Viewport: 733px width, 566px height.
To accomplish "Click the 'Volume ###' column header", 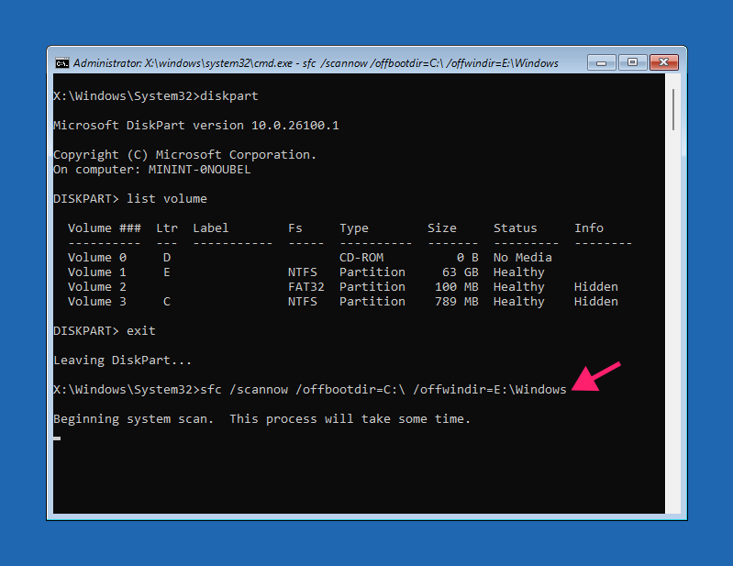I will coord(105,228).
